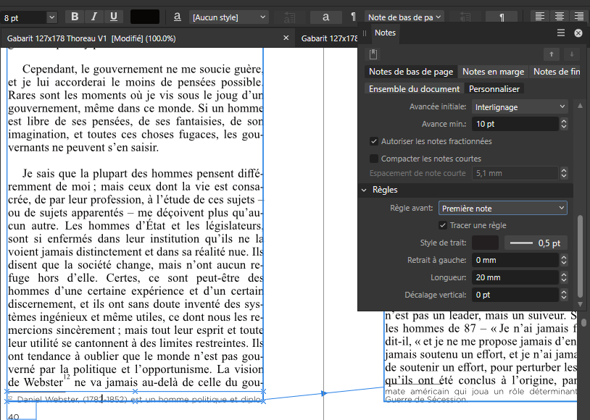Switch to 'Notes de fin' tab
This screenshot has height=420, width=590.
(x=556, y=72)
